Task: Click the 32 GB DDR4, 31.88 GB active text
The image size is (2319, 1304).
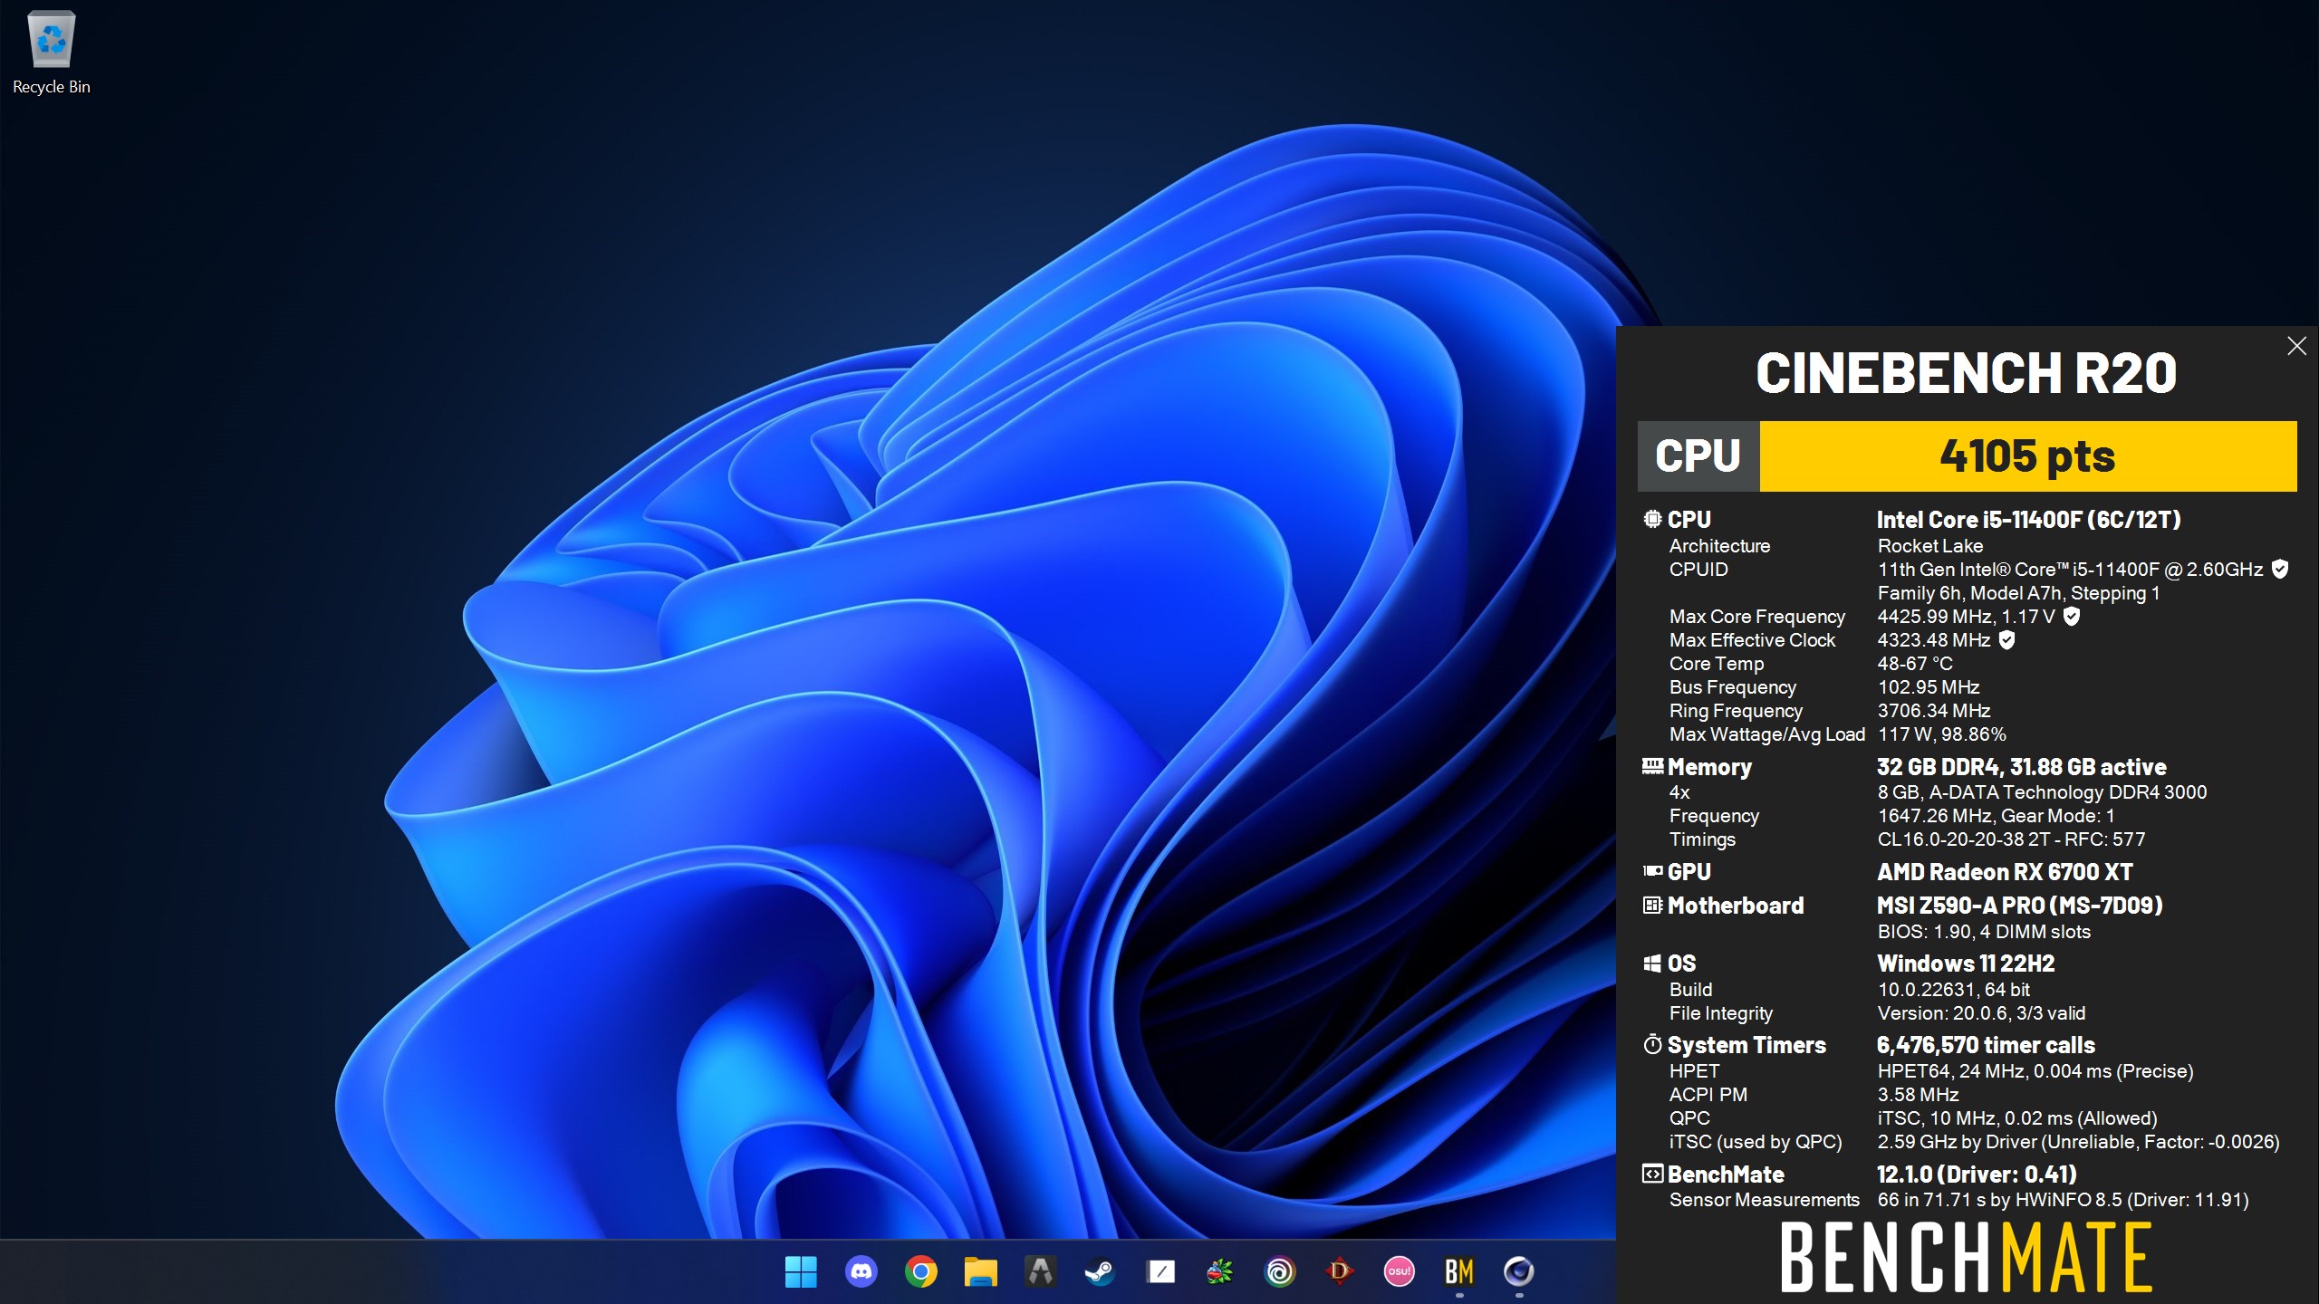Action: 2022,767
